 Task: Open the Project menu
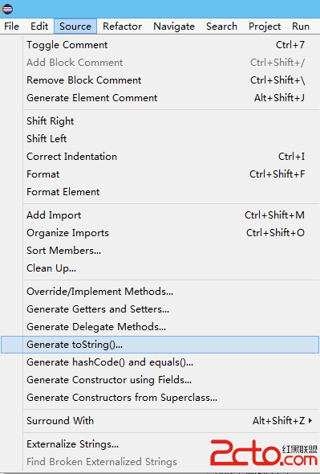pyautogui.click(x=265, y=27)
